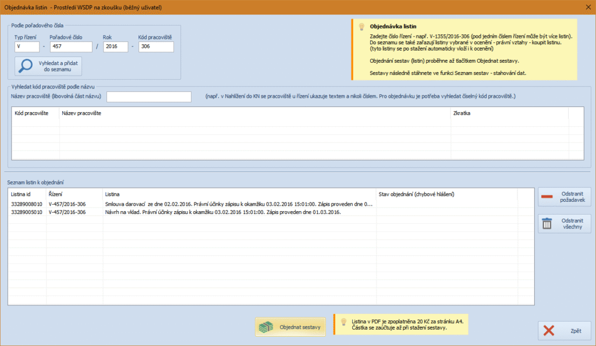Click the money stack icon on Objednat sestavy
596x346 pixels.
pos(266,327)
